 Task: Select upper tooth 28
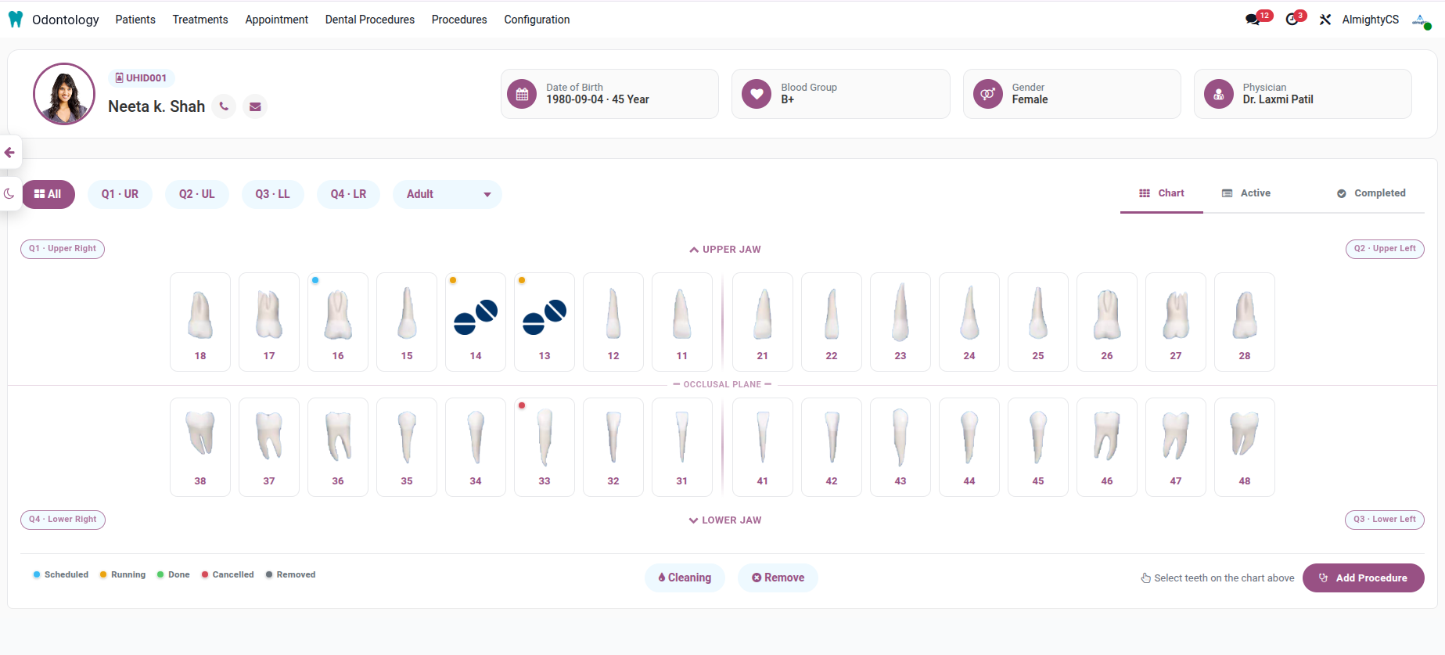point(1245,322)
